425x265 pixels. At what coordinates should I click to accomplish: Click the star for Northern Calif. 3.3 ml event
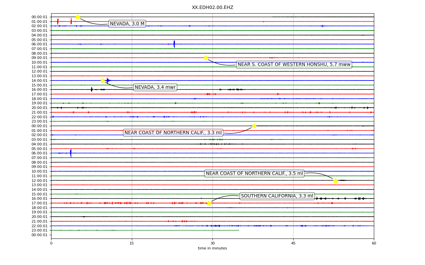coord(254,126)
